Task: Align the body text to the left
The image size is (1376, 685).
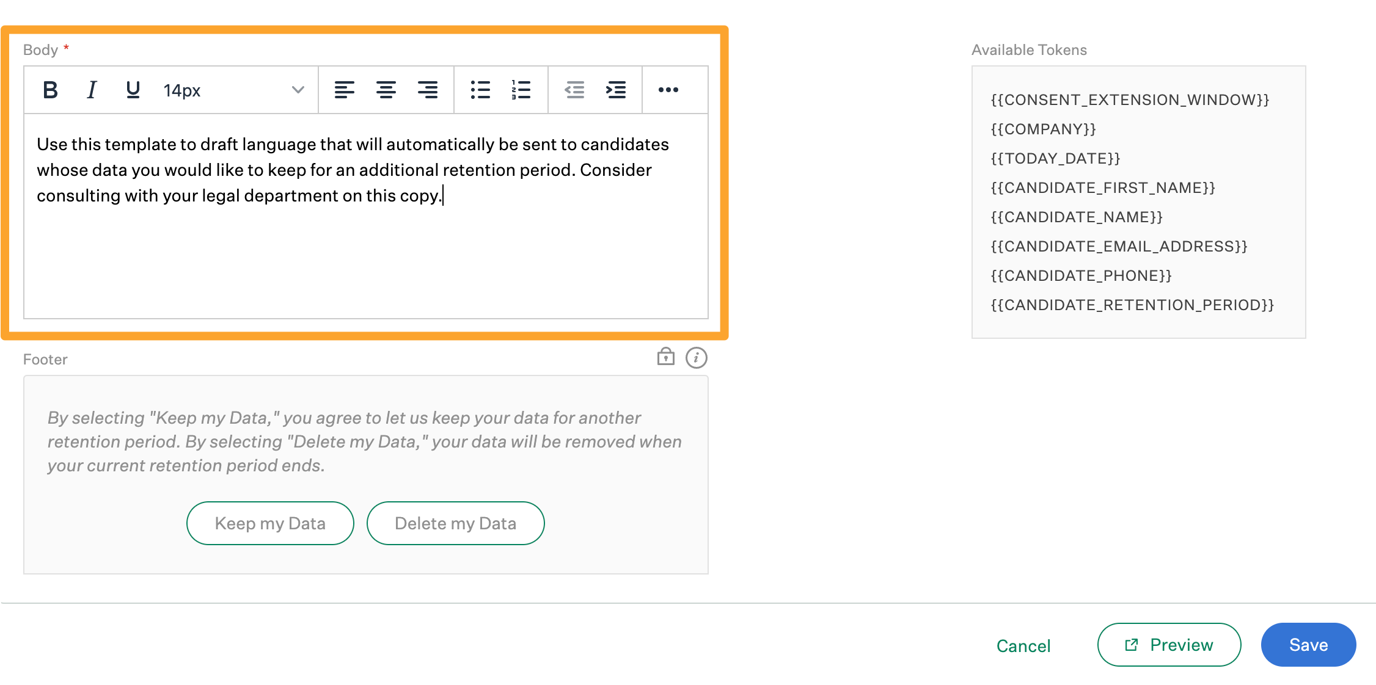Action: pyautogui.click(x=345, y=90)
